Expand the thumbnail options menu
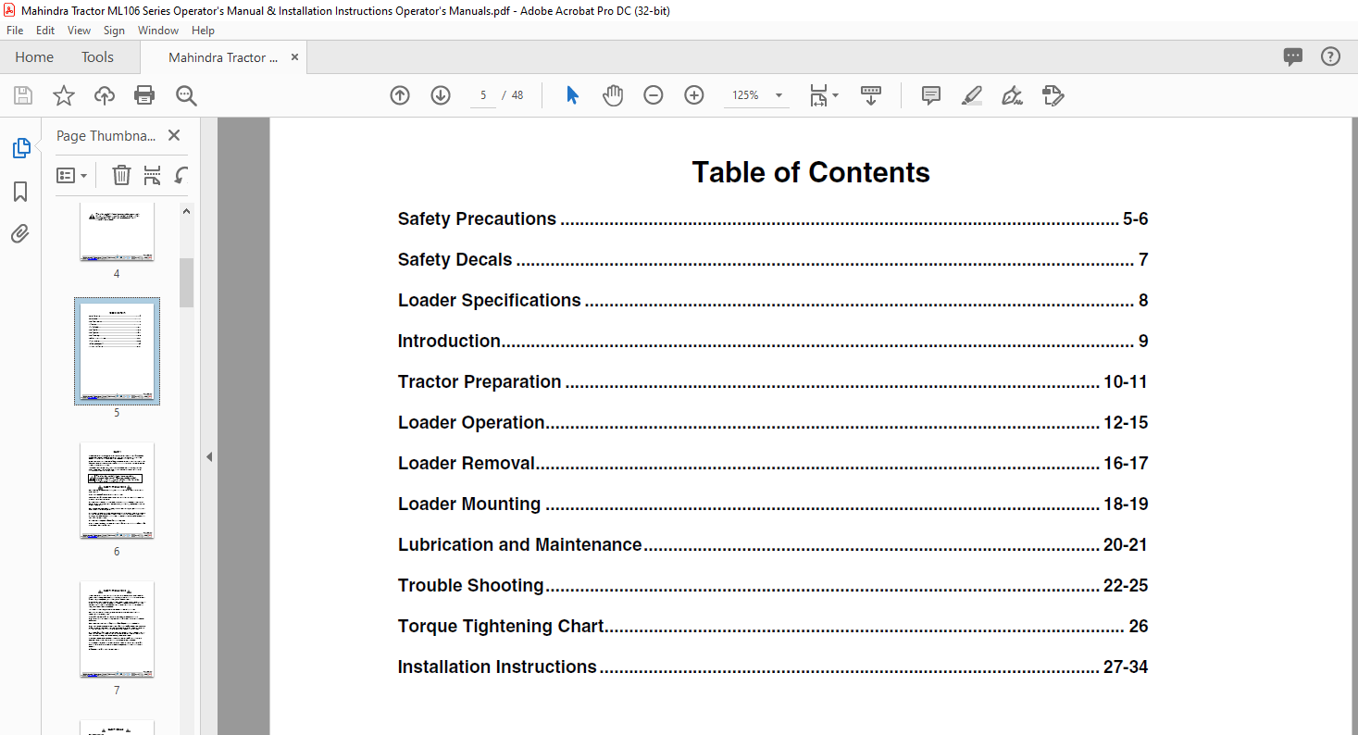This screenshot has width=1358, height=735. pos(72,175)
